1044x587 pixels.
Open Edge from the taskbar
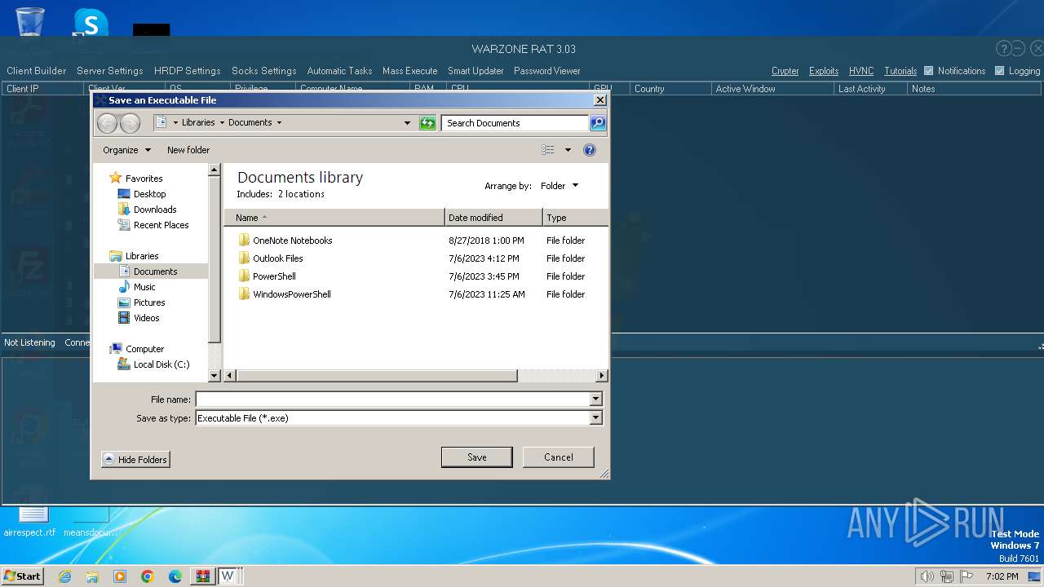coord(175,576)
